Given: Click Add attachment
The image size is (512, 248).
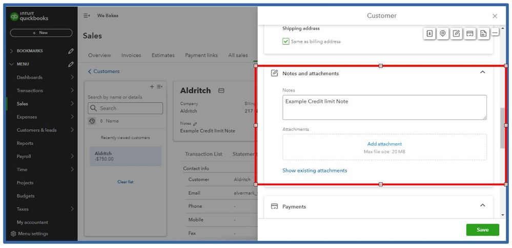Looking at the screenshot, I should click(384, 144).
